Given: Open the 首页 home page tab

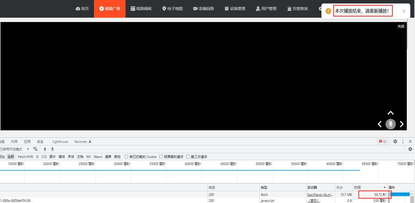Looking at the screenshot, I should click(x=82, y=9).
